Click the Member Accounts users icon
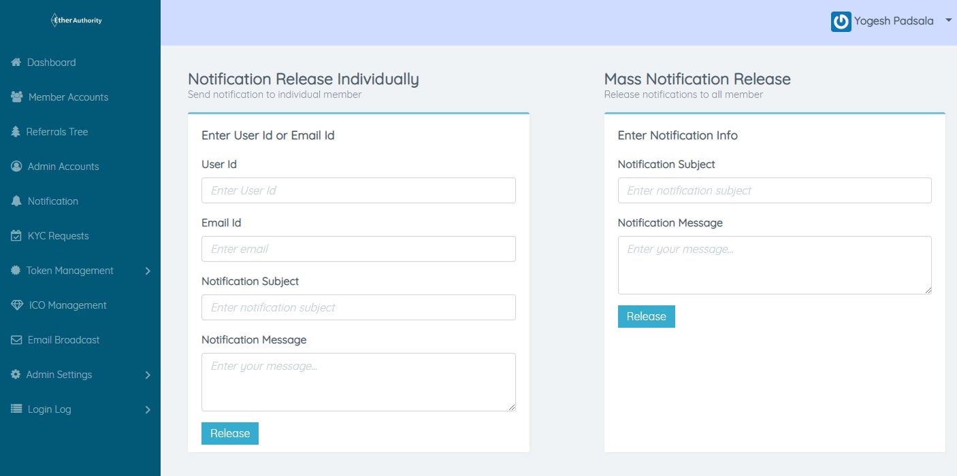The image size is (957, 476). [x=17, y=97]
